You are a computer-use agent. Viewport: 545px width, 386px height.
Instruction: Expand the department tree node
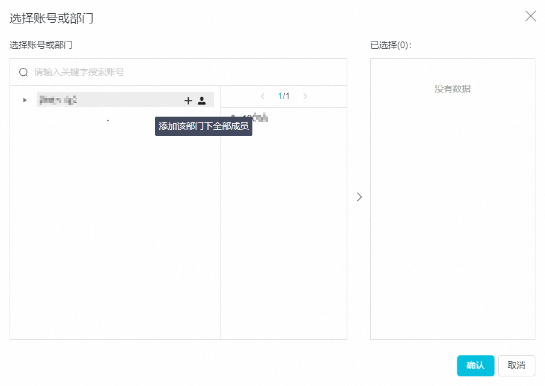tap(25, 100)
